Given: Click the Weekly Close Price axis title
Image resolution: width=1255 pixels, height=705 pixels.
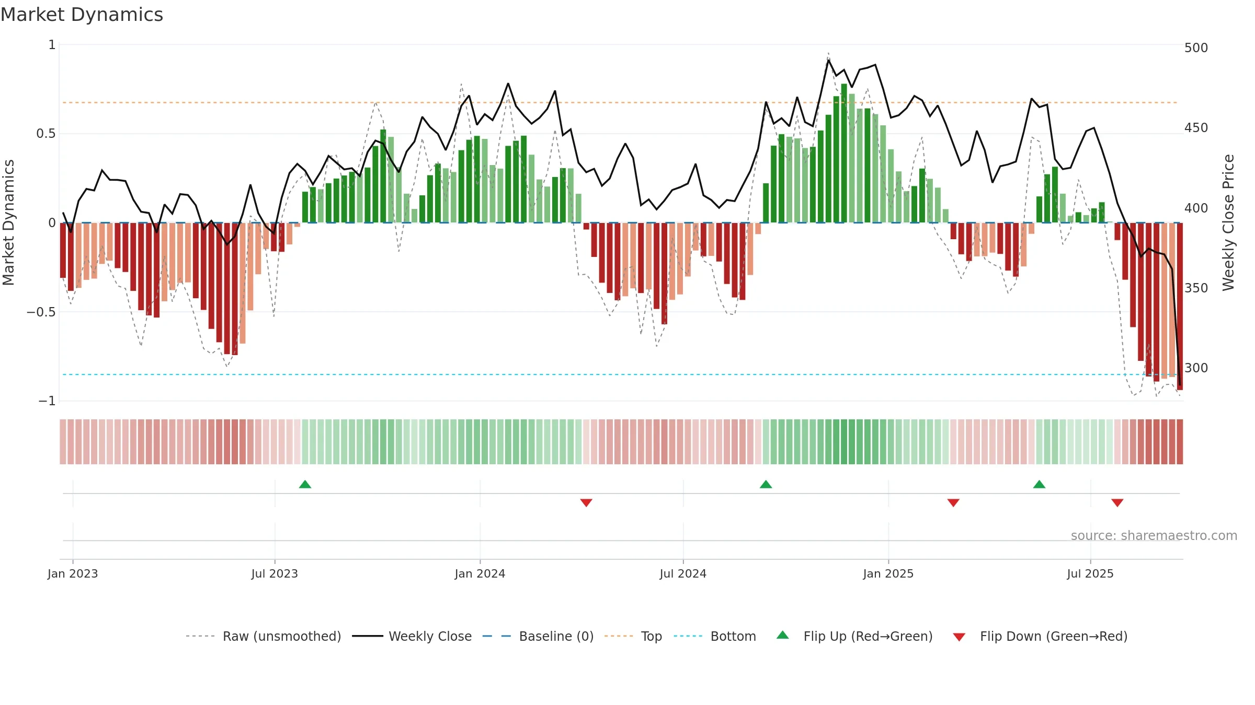Looking at the screenshot, I should pyautogui.click(x=1228, y=222).
